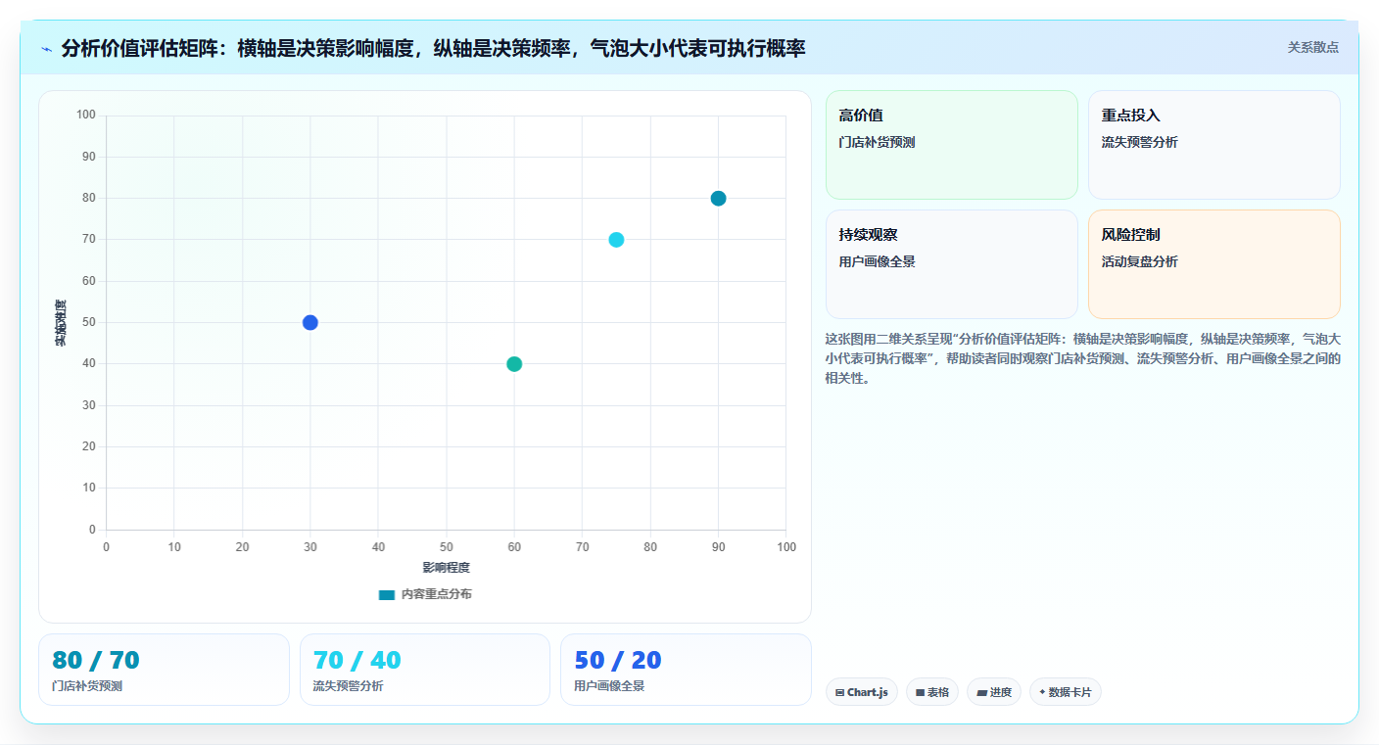The image size is (1379, 745).
Task: Open the 高价值 quadrant card
Action: tap(952, 145)
